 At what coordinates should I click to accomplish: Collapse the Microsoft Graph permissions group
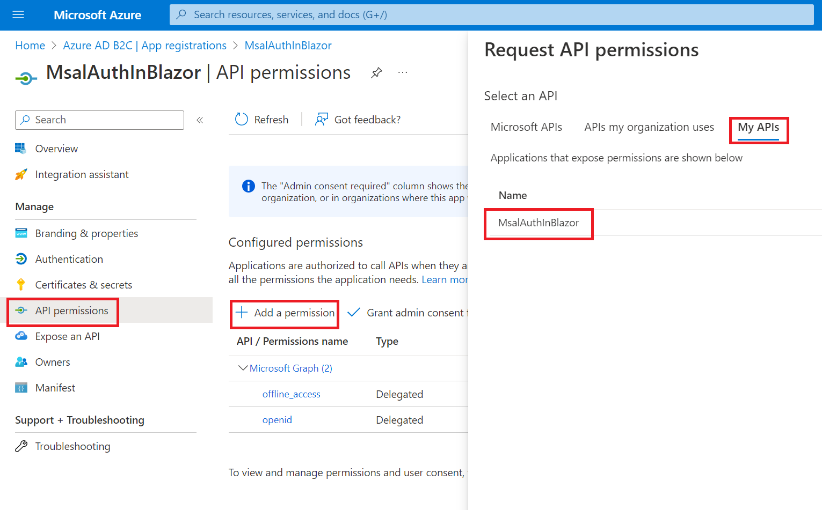click(x=243, y=368)
